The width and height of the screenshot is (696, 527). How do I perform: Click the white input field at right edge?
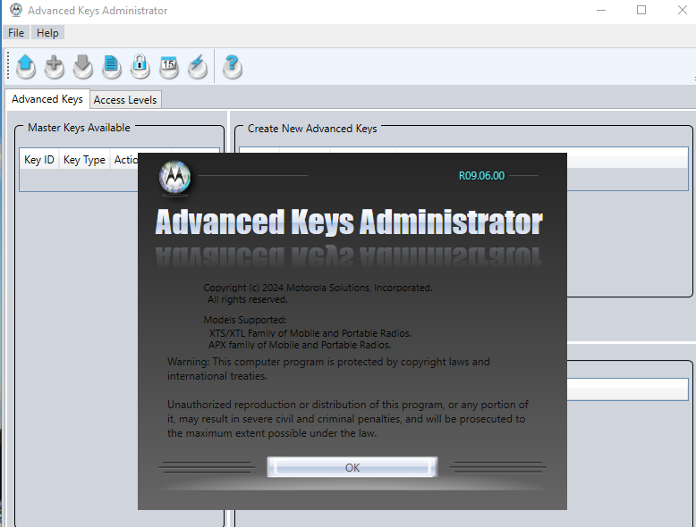tap(628, 389)
